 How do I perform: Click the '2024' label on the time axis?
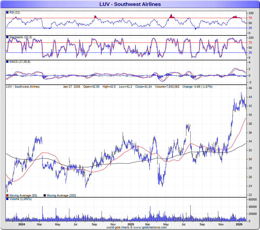(x=22, y=224)
